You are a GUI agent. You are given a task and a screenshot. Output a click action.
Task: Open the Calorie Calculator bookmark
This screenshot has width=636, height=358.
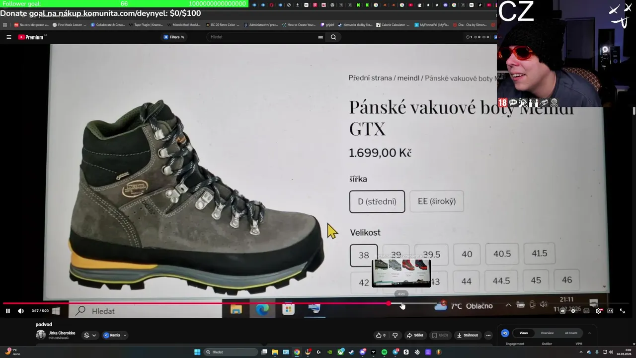tap(393, 24)
